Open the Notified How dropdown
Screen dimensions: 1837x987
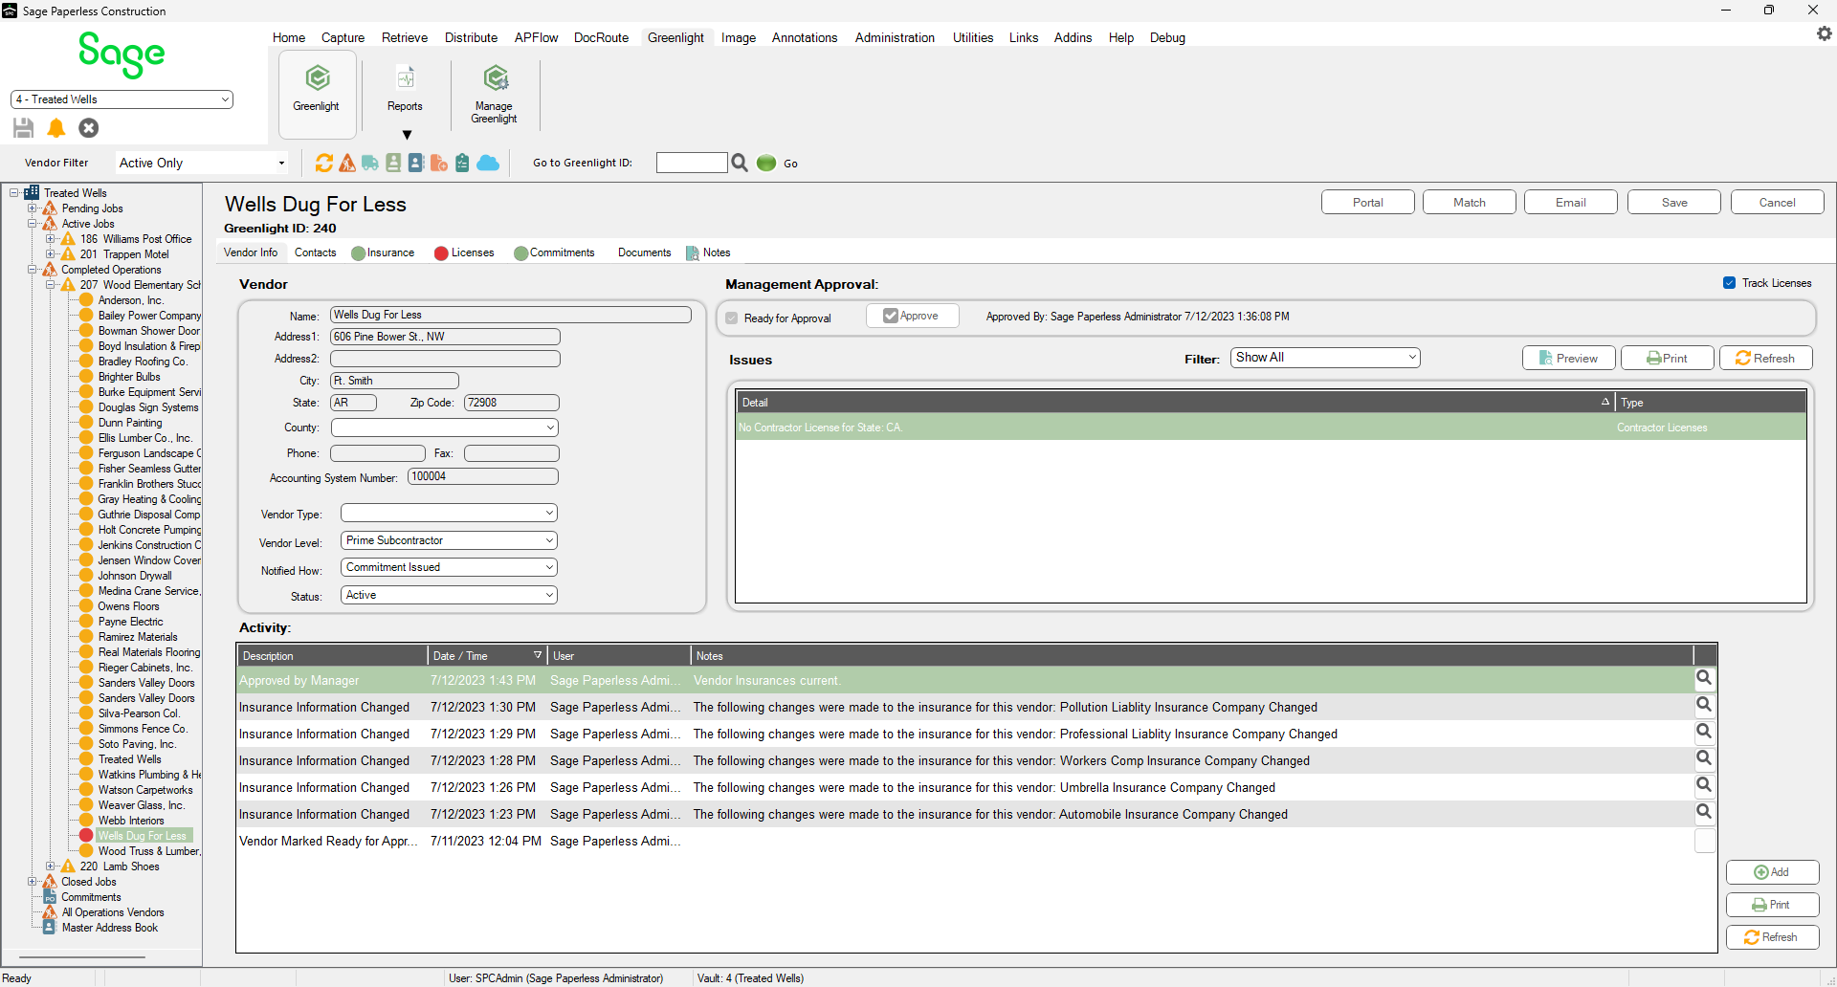(x=449, y=567)
